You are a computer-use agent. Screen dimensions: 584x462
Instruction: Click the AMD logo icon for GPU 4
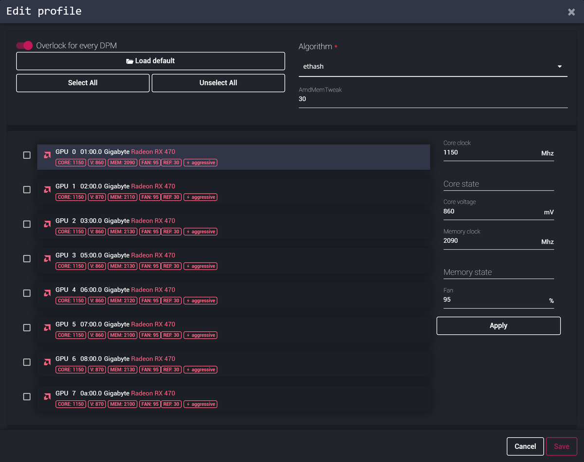[47, 293]
